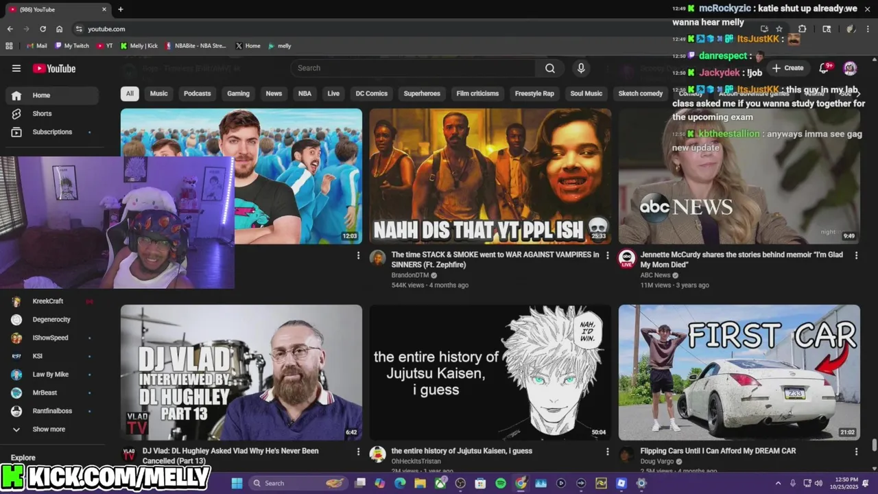This screenshot has width=878, height=494.
Task: Open the Windows Start menu
Action: pyautogui.click(x=237, y=483)
